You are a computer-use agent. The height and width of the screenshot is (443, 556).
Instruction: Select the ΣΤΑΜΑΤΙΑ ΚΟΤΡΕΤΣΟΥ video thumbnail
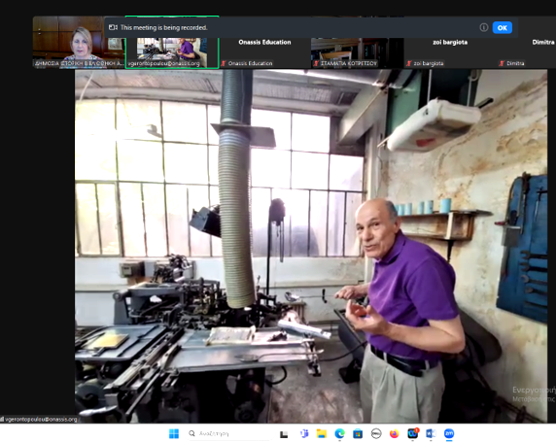pyautogui.click(x=357, y=52)
